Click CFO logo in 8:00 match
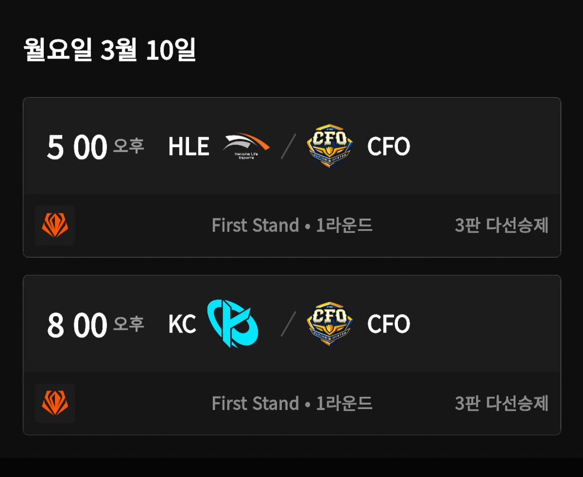Image resolution: width=583 pixels, height=477 pixels. pos(330,324)
